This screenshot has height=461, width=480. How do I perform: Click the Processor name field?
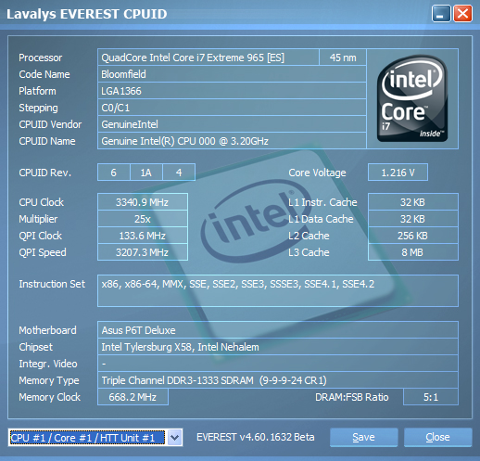coord(208,58)
